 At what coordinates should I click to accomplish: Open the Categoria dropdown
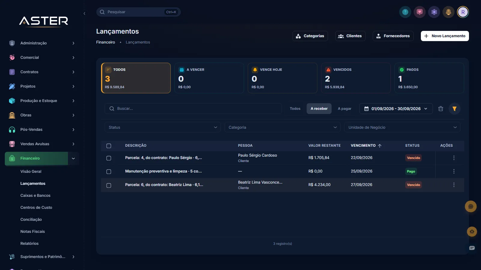pos(283,127)
